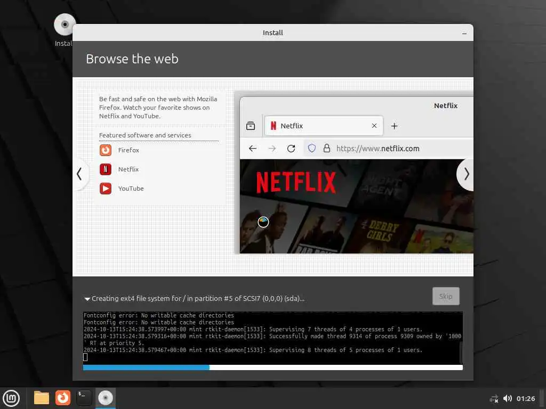This screenshot has height=409, width=546.
Task: Close the Netflix browser tab
Action: click(374, 126)
